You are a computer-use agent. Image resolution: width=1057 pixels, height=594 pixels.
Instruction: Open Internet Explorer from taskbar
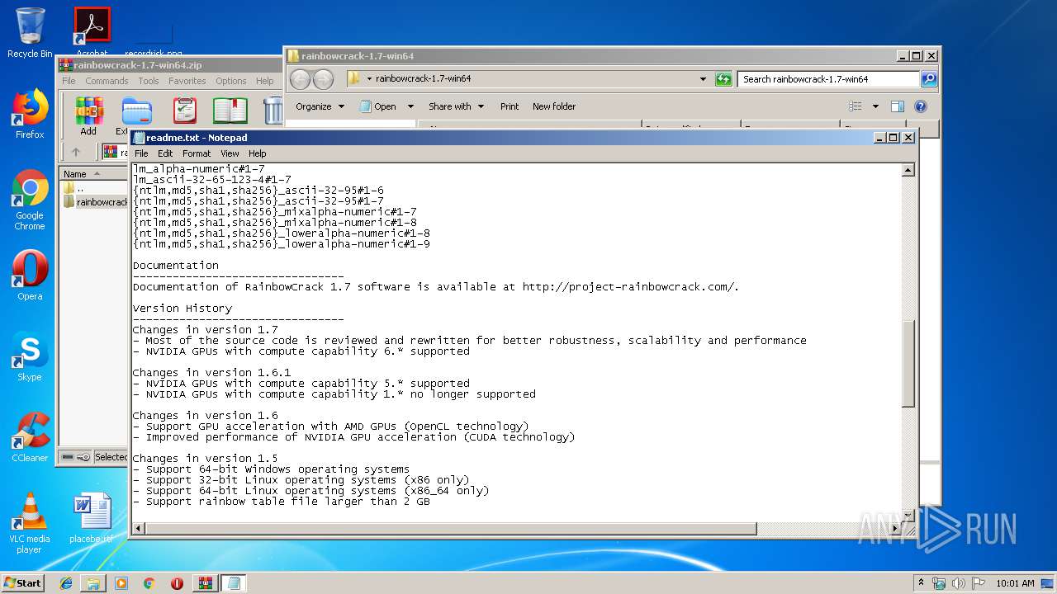(x=66, y=583)
